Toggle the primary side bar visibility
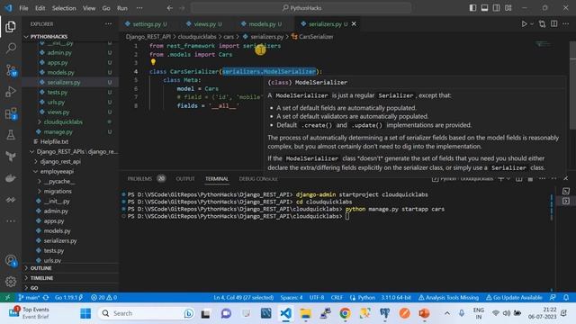Screen dimensions: 576x324 (472, 8)
